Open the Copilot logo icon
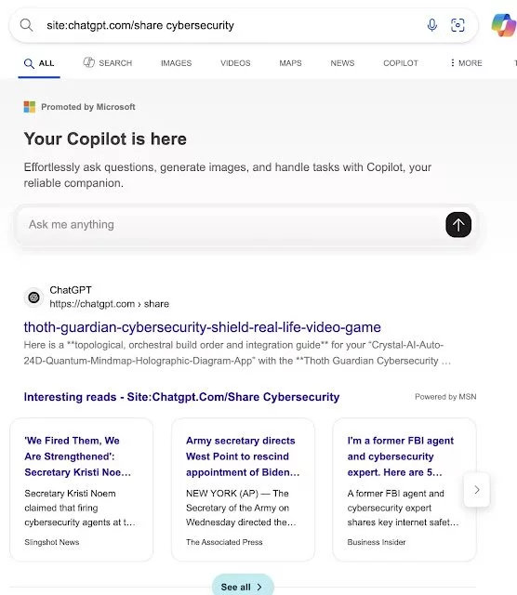Screen dimensions: 517x595 tap(503, 25)
